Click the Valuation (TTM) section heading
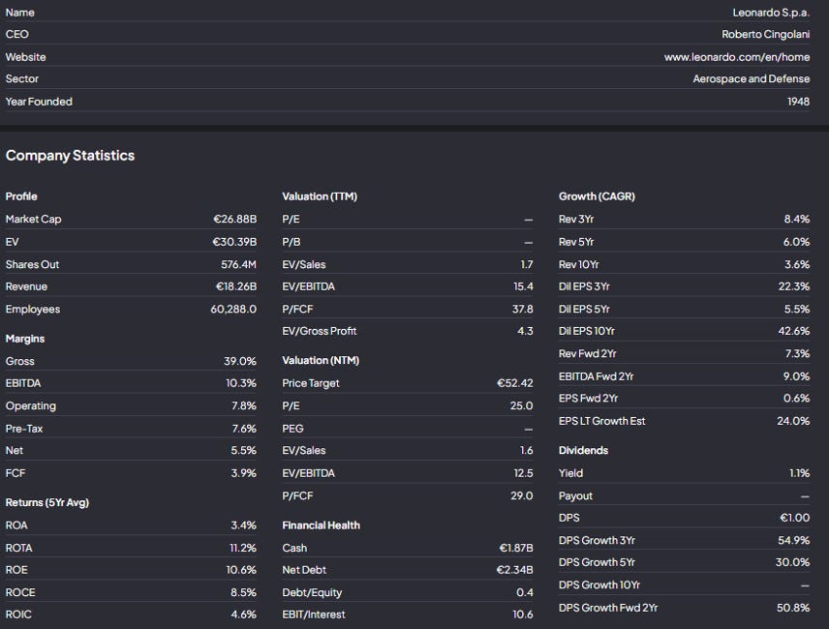The width and height of the screenshot is (829, 629). 320,196
